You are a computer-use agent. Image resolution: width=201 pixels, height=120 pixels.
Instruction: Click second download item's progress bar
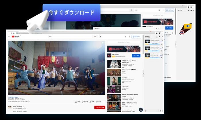[x=152, y=51]
